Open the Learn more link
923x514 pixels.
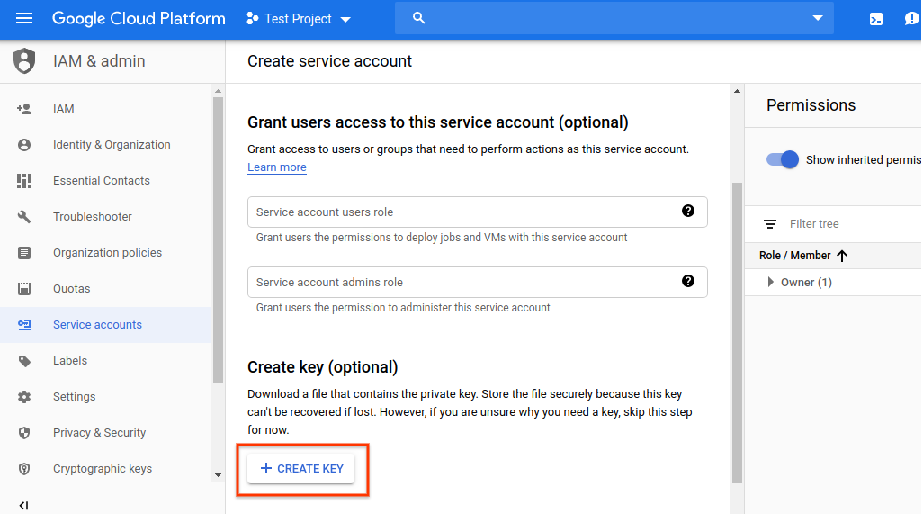[277, 167]
